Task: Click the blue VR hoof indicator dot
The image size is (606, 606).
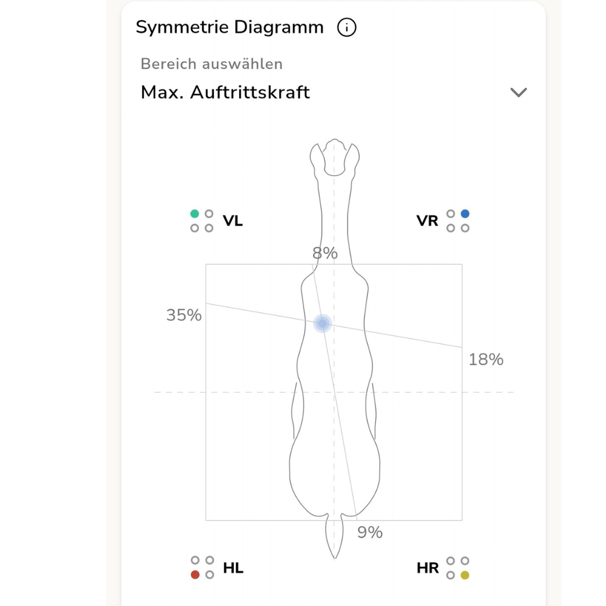Action: click(x=465, y=214)
